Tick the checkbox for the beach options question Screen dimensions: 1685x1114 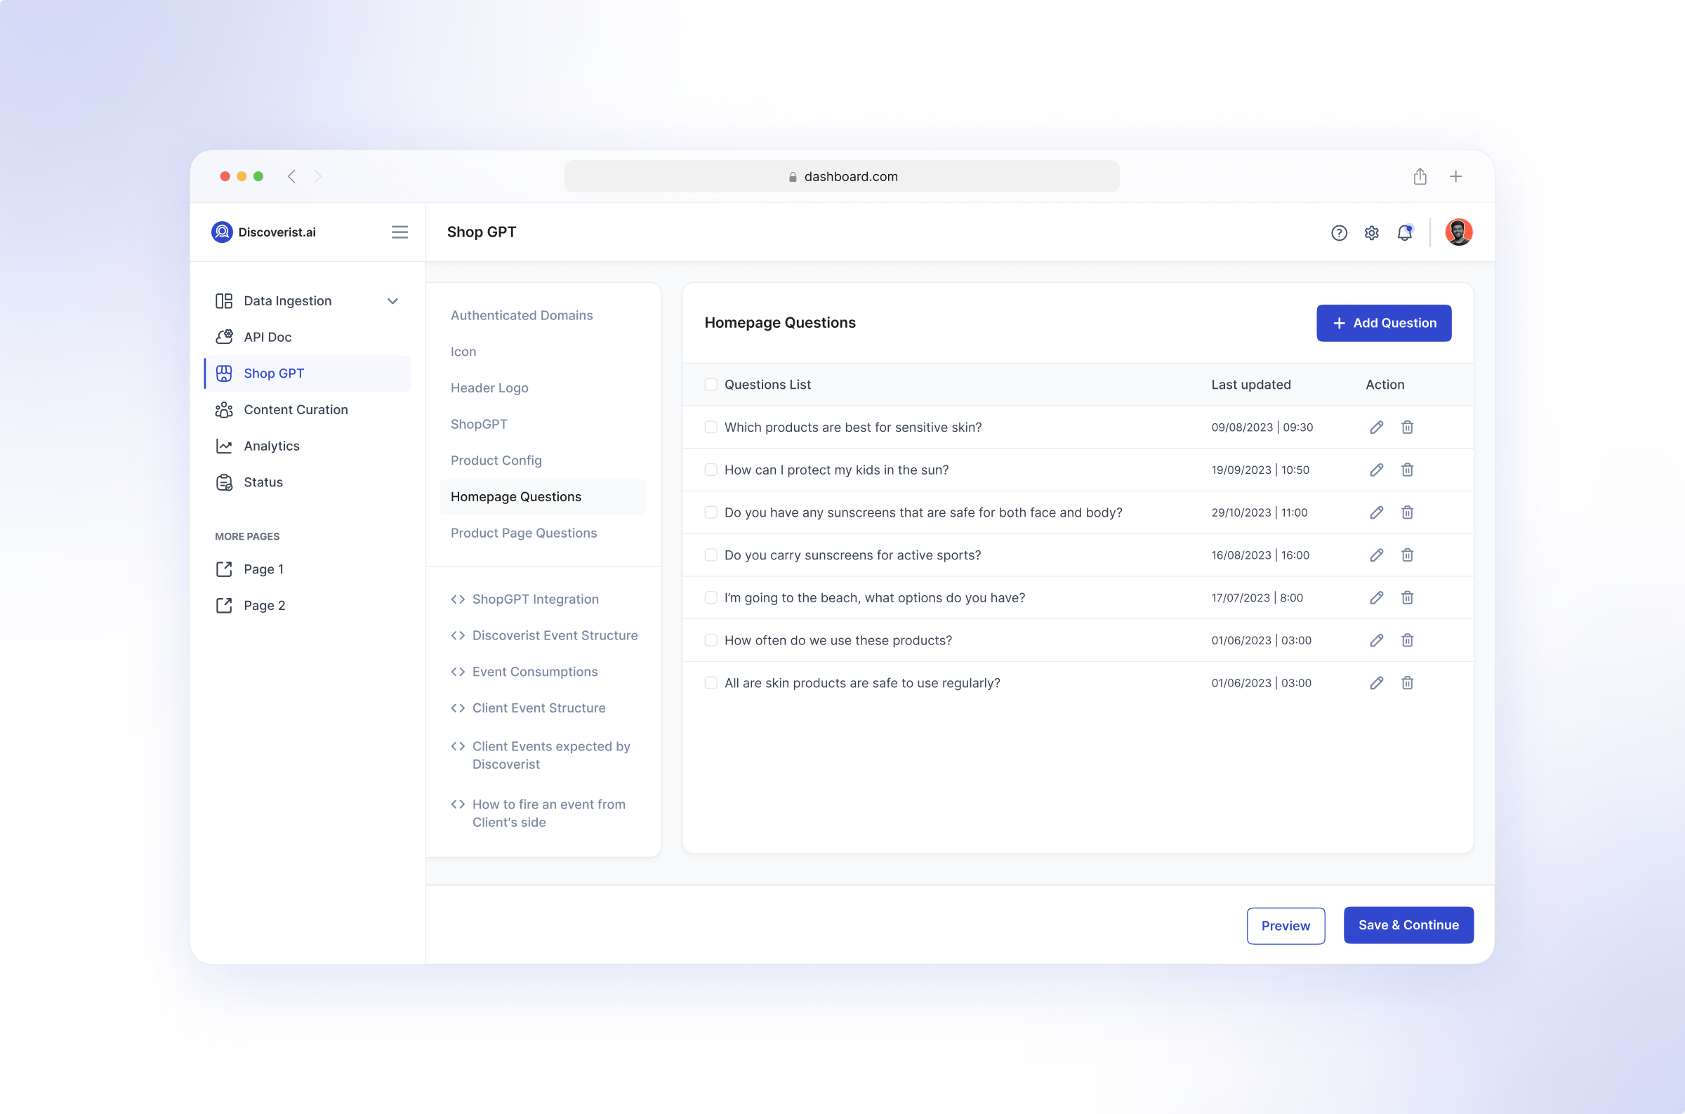(711, 597)
